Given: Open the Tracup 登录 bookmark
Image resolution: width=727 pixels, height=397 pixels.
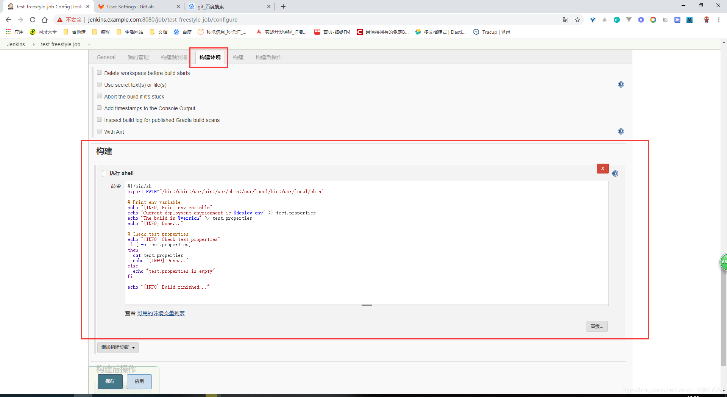Looking at the screenshot, I should (491, 32).
